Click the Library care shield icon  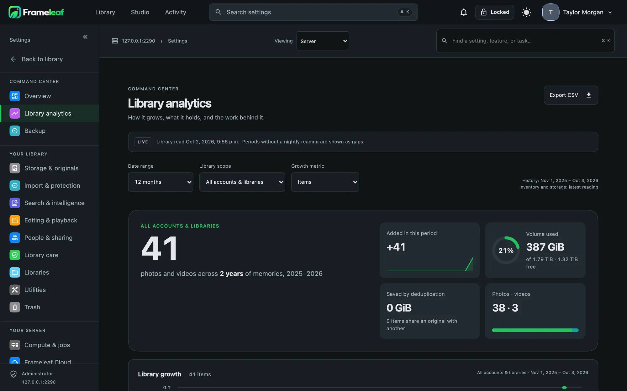[15, 255]
